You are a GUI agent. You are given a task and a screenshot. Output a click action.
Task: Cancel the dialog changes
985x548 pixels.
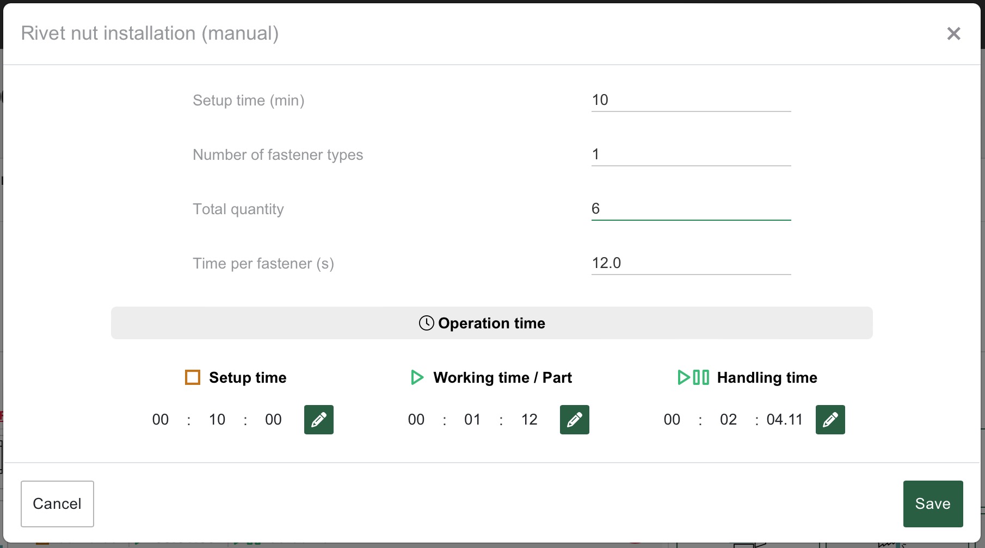57,503
